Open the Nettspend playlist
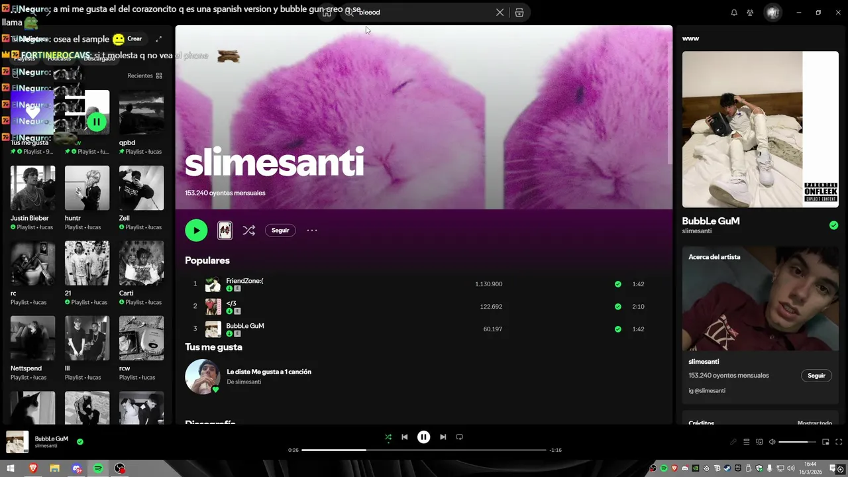848x477 pixels. click(x=32, y=348)
